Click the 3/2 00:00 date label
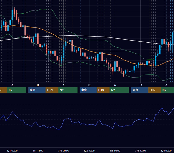This screenshot has width=174, height=153. (x=63, y=150)
